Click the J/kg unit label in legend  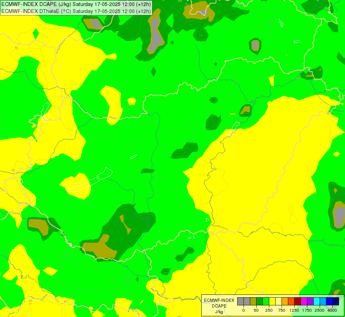(x=219, y=312)
